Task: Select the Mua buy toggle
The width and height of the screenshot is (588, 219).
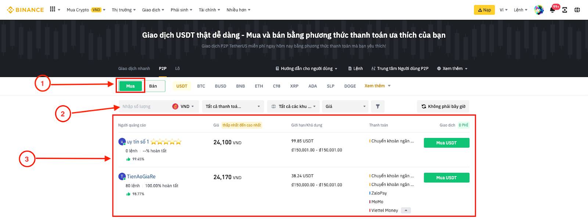Action: point(130,86)
